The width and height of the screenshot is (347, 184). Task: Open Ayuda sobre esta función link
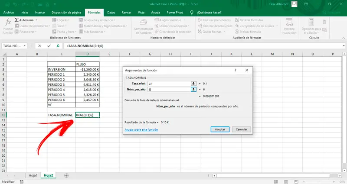141,129
